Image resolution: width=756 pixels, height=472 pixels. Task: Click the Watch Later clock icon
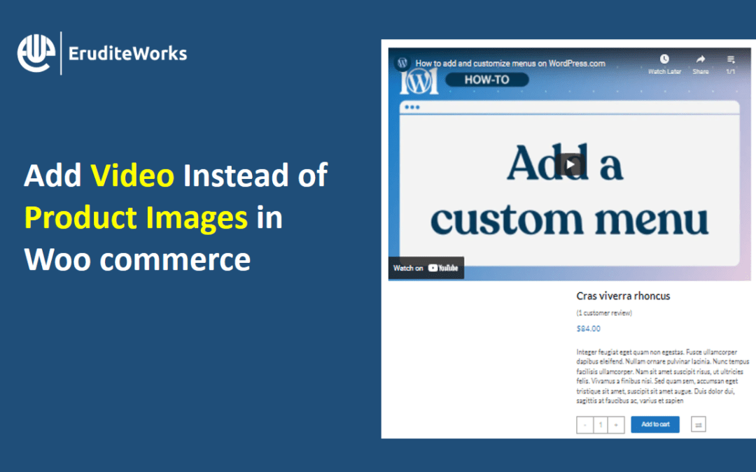coord(664,59)
